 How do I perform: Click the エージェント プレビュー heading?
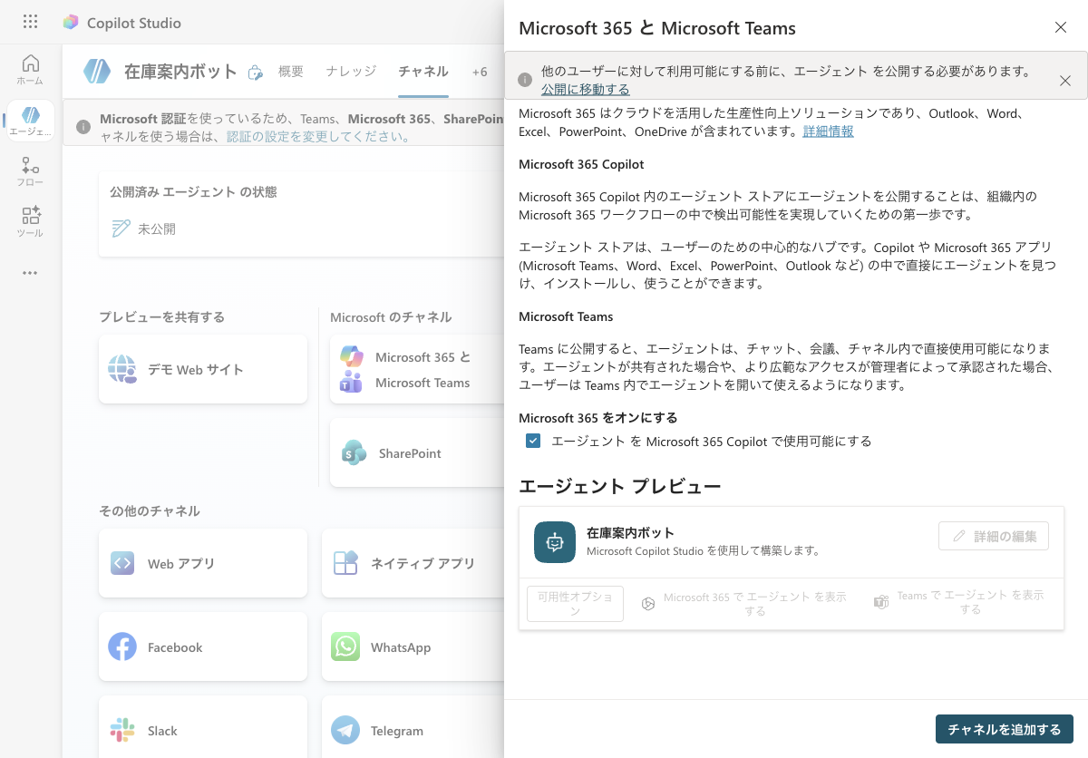coord(620,486)
